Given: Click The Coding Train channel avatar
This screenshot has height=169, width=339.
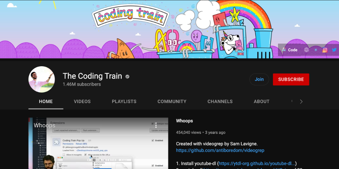Looking at the screenshot, I should point(41,79).
